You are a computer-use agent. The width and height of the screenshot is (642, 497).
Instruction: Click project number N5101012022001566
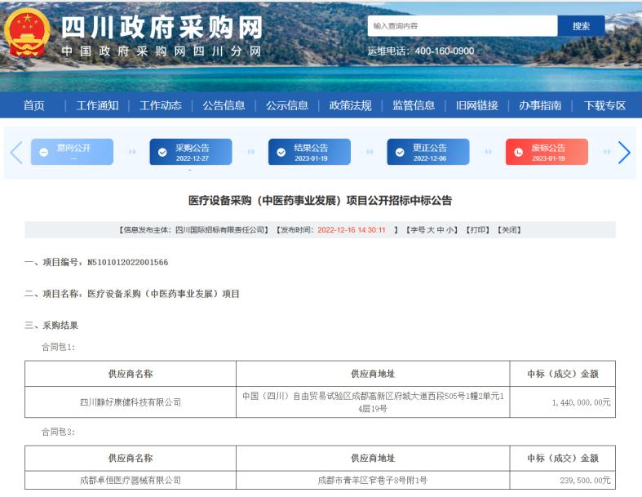(x=128, y=262)
